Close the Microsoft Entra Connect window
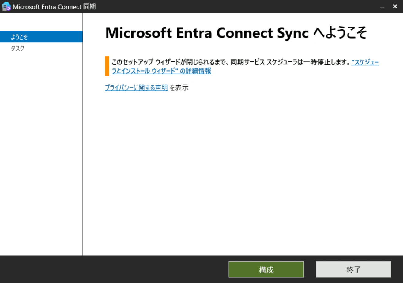 [x=395, y=6]
